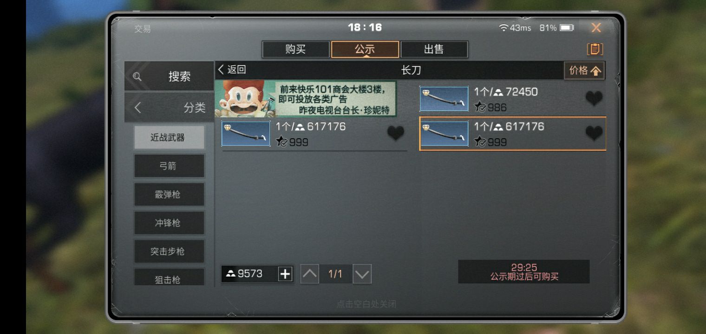Switch to the 购买 tab
The image size is (706, 334).
point(295,50)
